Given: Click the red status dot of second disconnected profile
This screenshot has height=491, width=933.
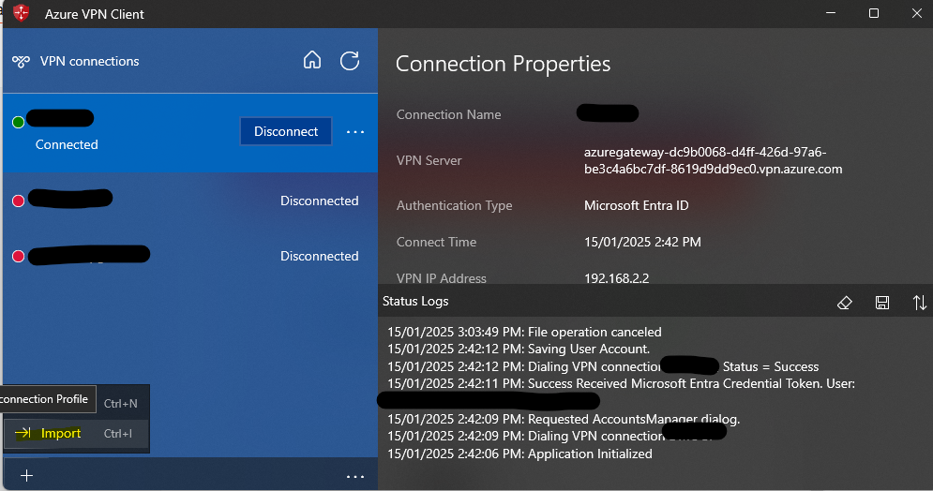Looking at the screenshot, I should 19,256.
